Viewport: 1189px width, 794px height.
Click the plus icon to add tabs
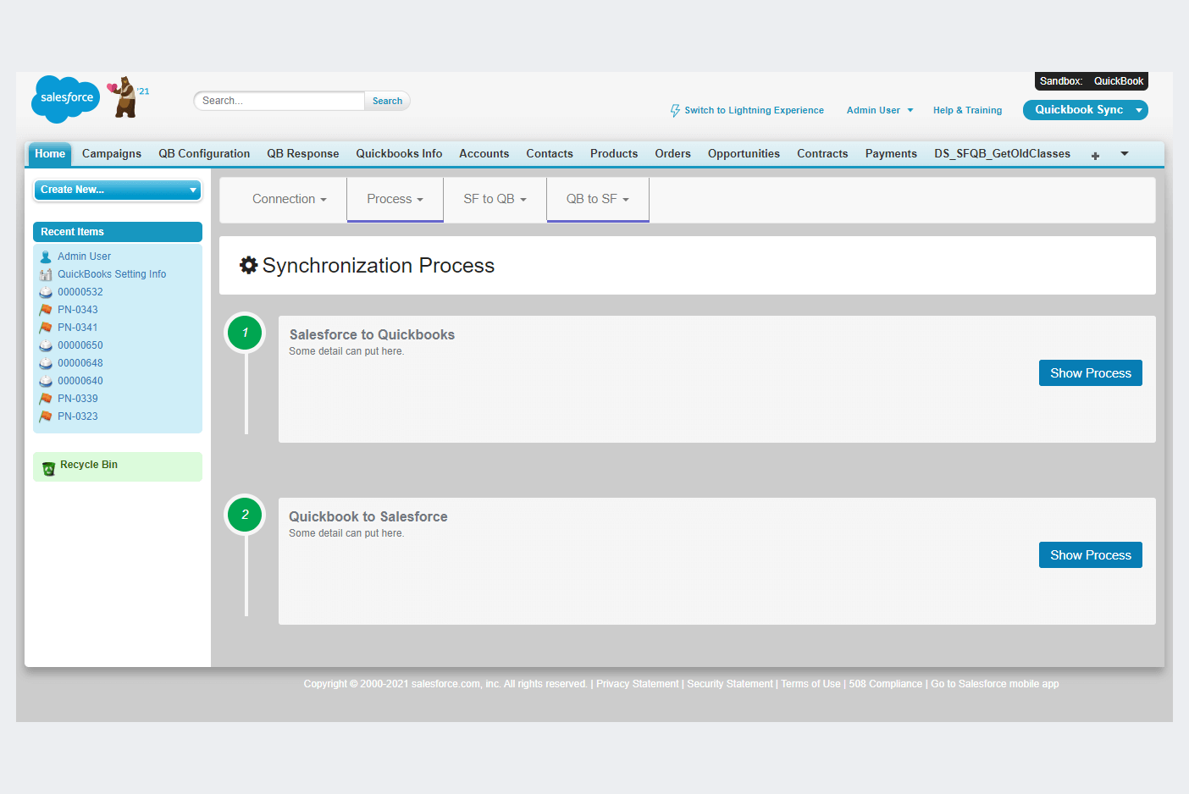(1095, 156)
